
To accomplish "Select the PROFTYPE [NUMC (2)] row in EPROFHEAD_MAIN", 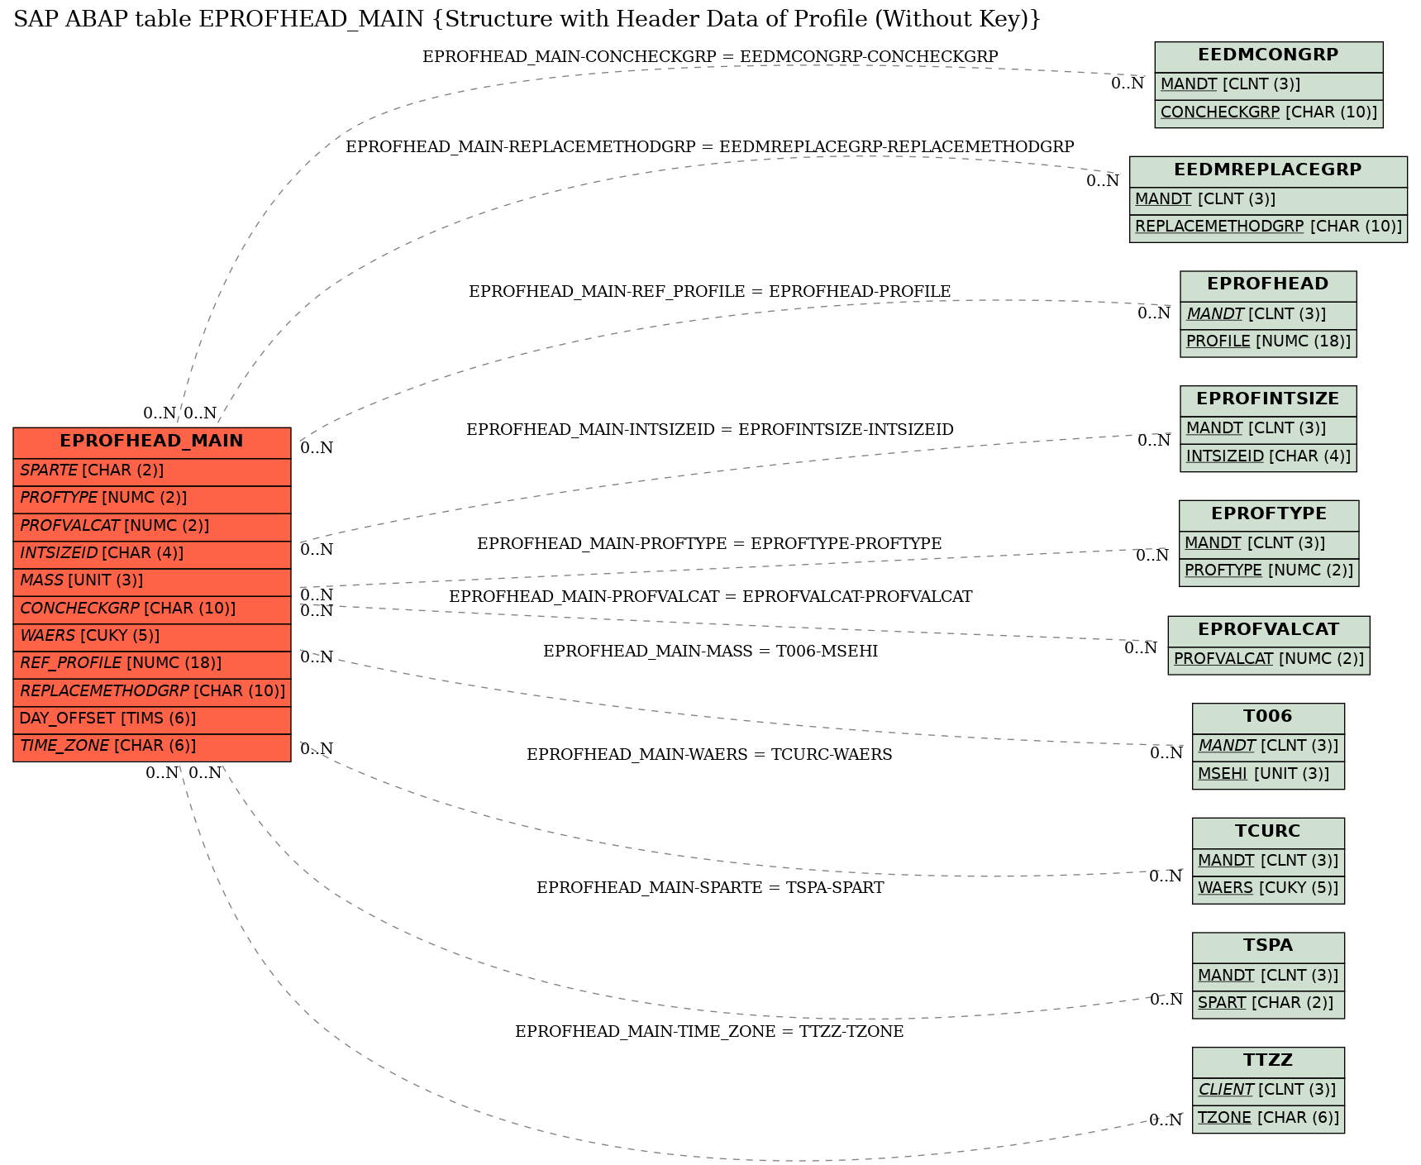I will pos(152,499).
